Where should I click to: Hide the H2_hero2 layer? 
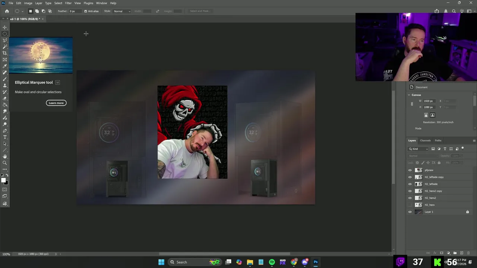point(410,198)
